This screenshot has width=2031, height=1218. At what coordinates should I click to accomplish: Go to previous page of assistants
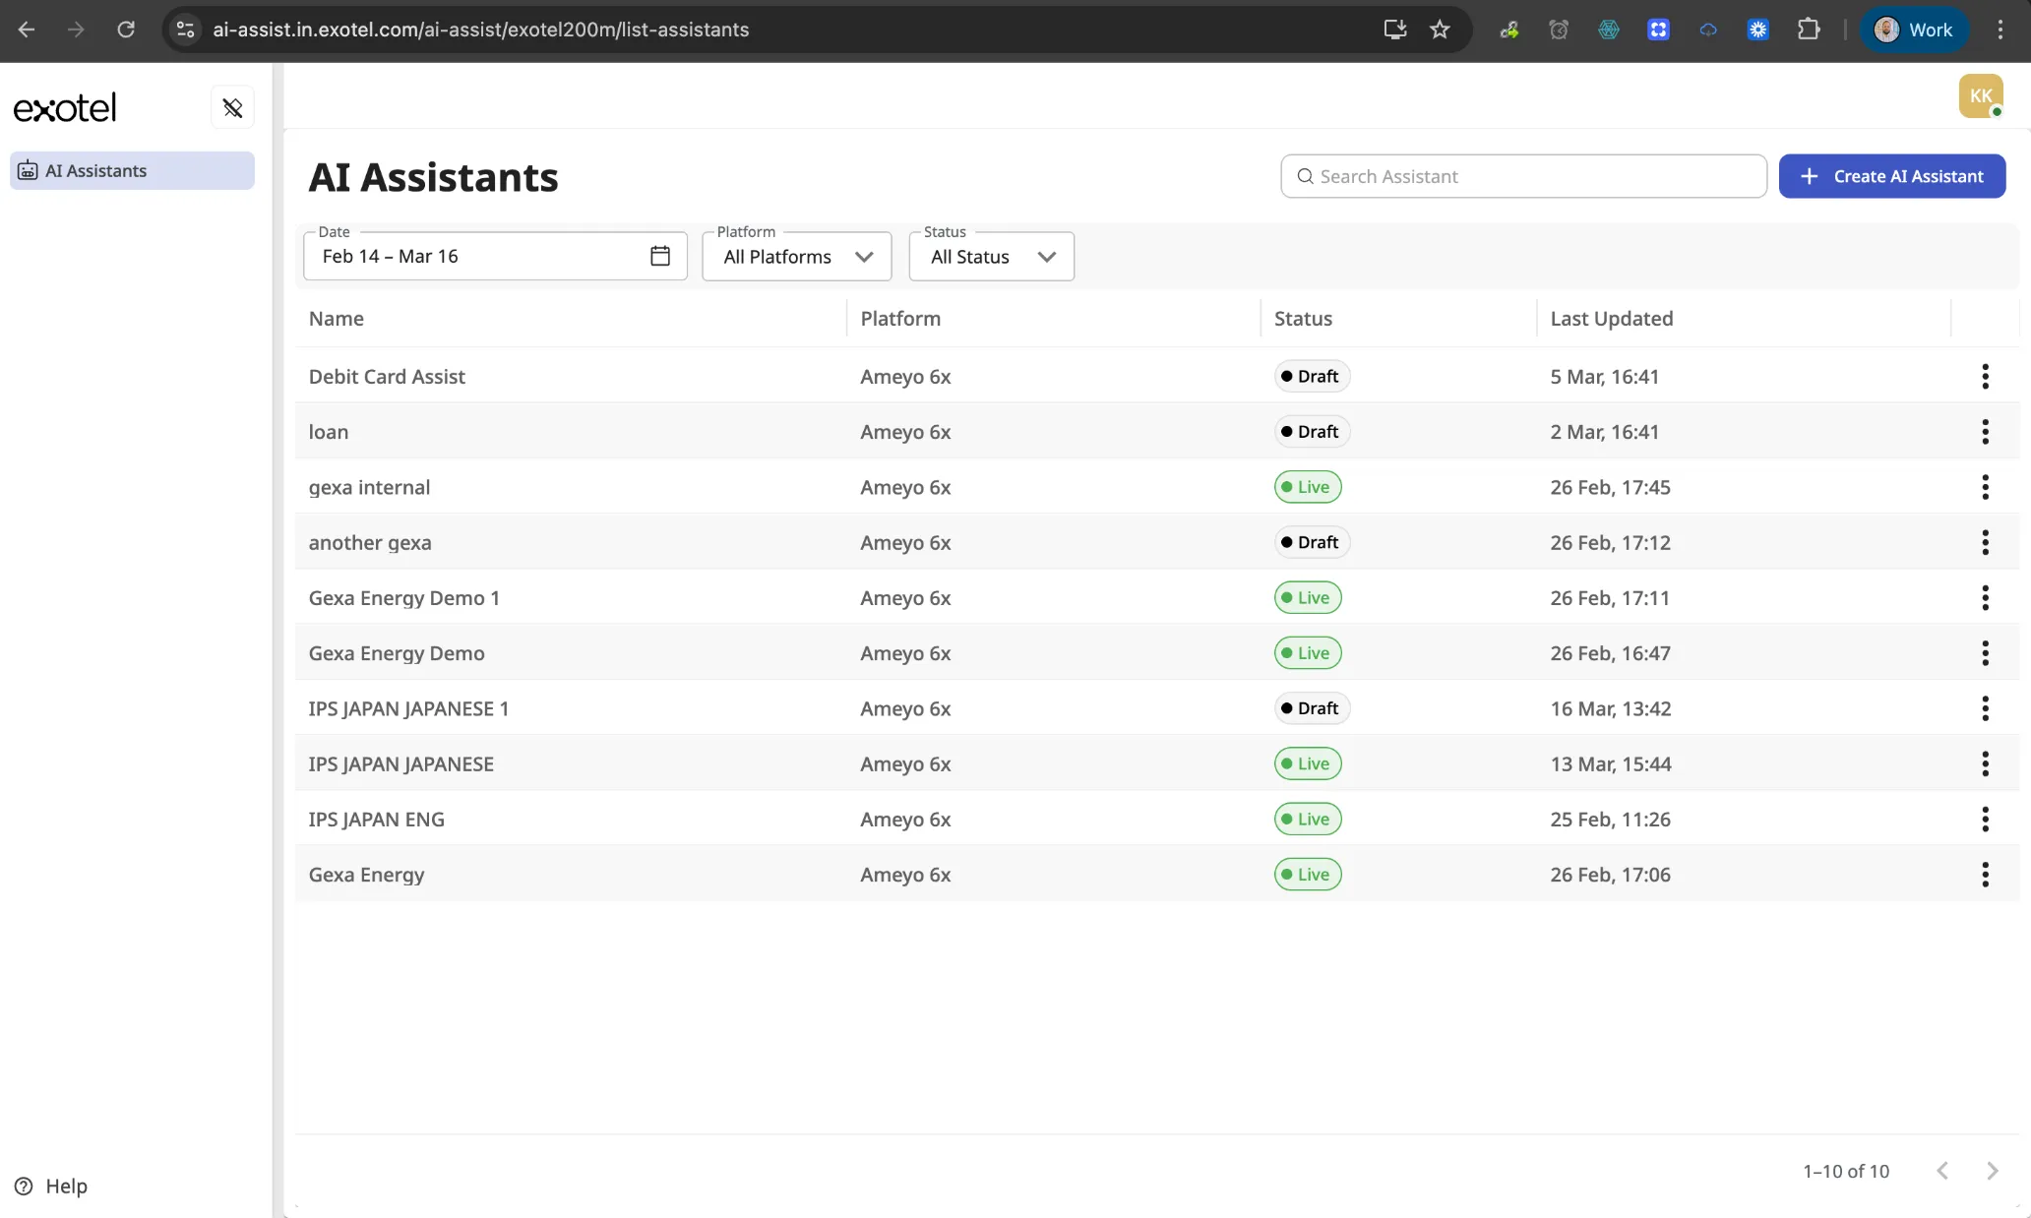click(1942, 1171)
